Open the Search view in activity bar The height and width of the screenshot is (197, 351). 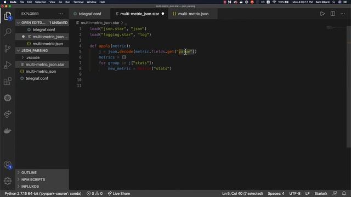point(7,32)
